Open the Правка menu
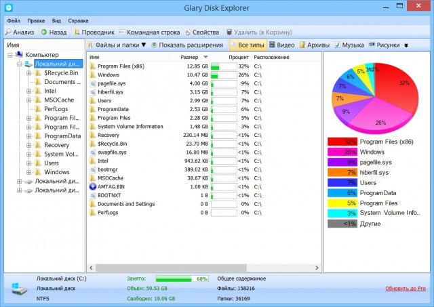This screenshot has width=434, height=307. coord(36,21)
